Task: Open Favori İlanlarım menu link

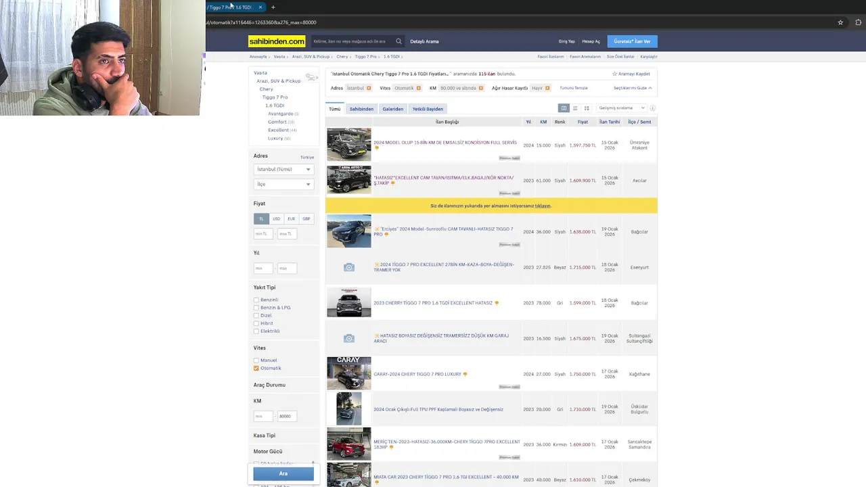Action: (x=551, y=57)
